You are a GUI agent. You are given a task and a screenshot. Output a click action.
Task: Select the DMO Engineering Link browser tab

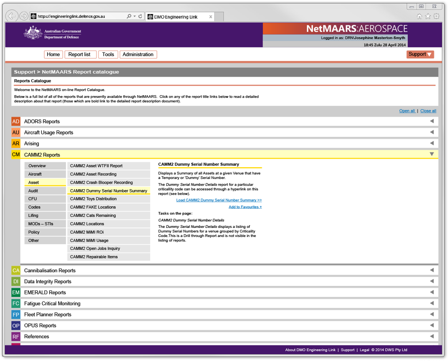(x=180, y=17)
